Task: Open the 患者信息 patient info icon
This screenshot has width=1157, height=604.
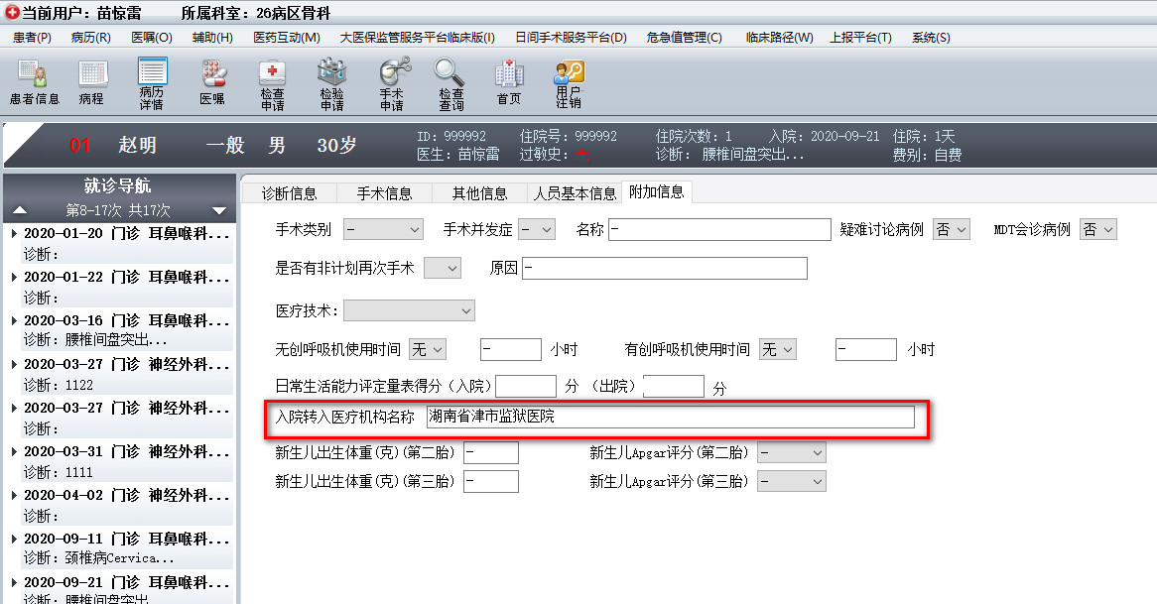Action: tap(34, 83)
